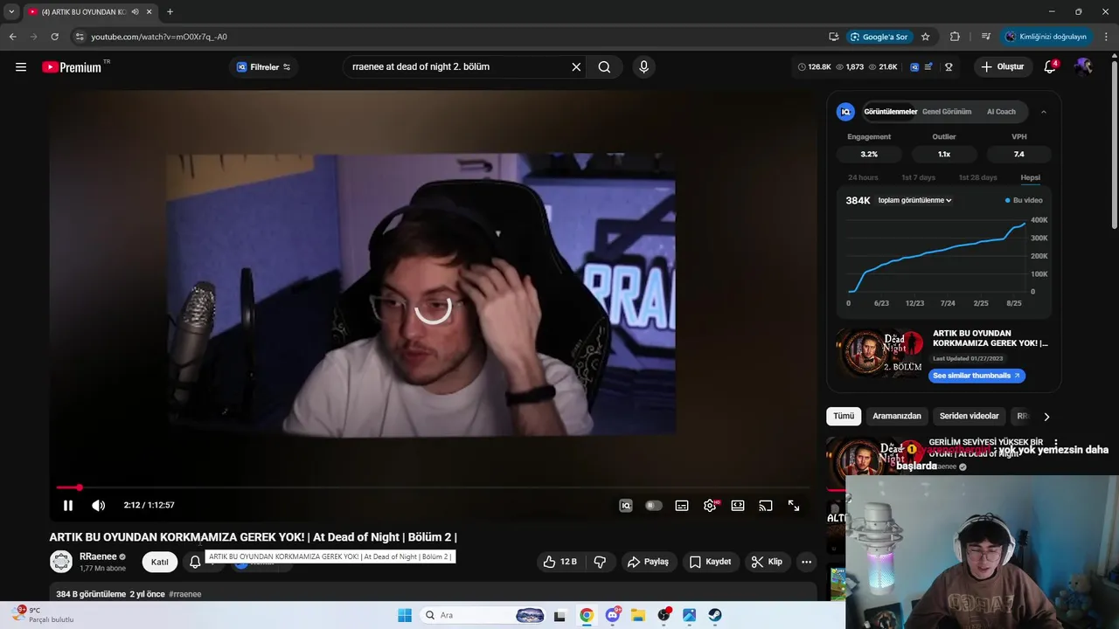The width and height of the screenshot is (1119, 629).
Task: Open Oluştur create menu
Action: [1002, 67]
